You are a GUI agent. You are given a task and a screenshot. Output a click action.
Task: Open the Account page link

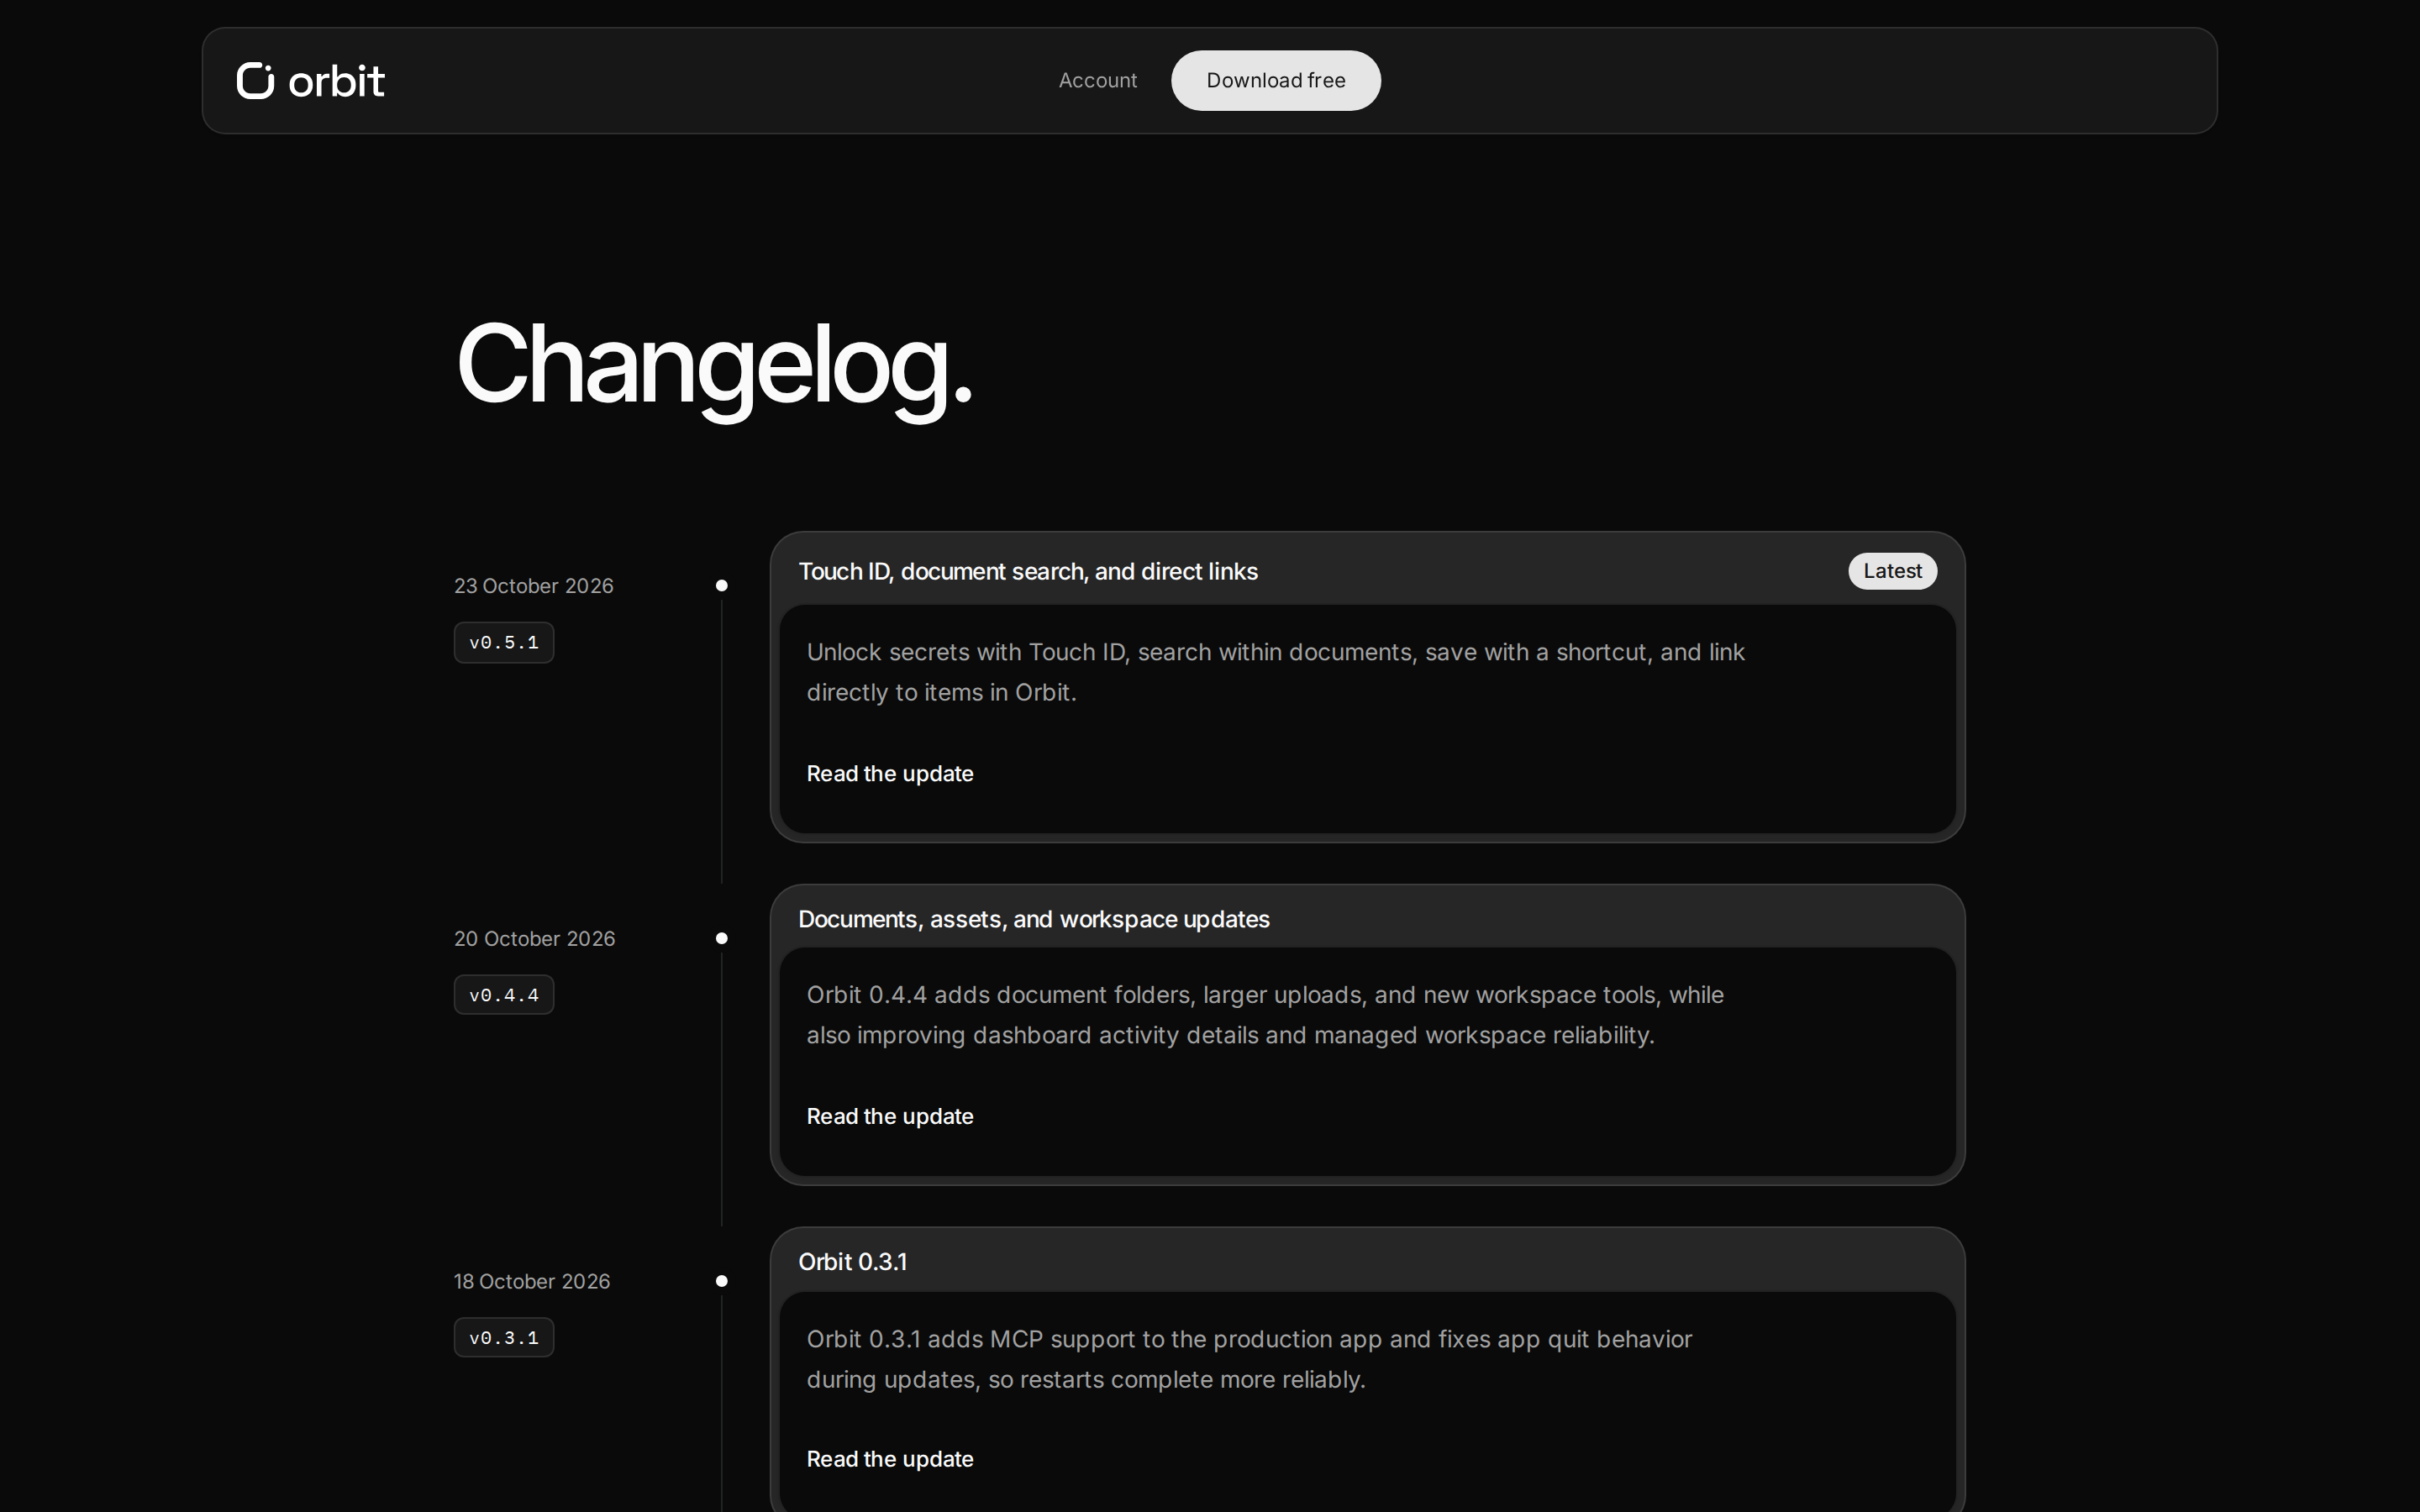(1097, 80)
